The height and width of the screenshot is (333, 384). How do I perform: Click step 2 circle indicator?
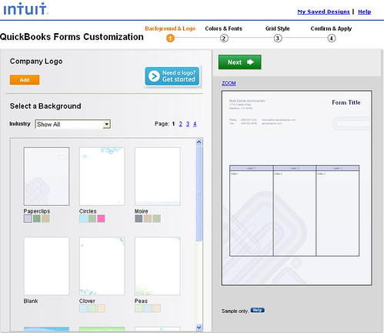pyautogui.click(x=224, y=39)
